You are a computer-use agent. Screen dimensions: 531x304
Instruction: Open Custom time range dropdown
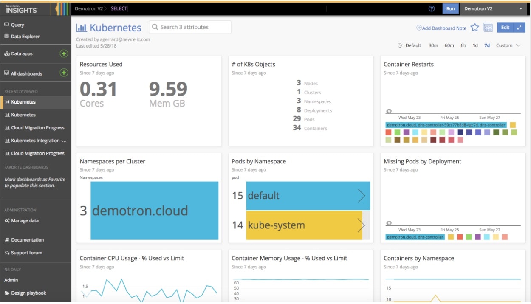pos(508,45)
